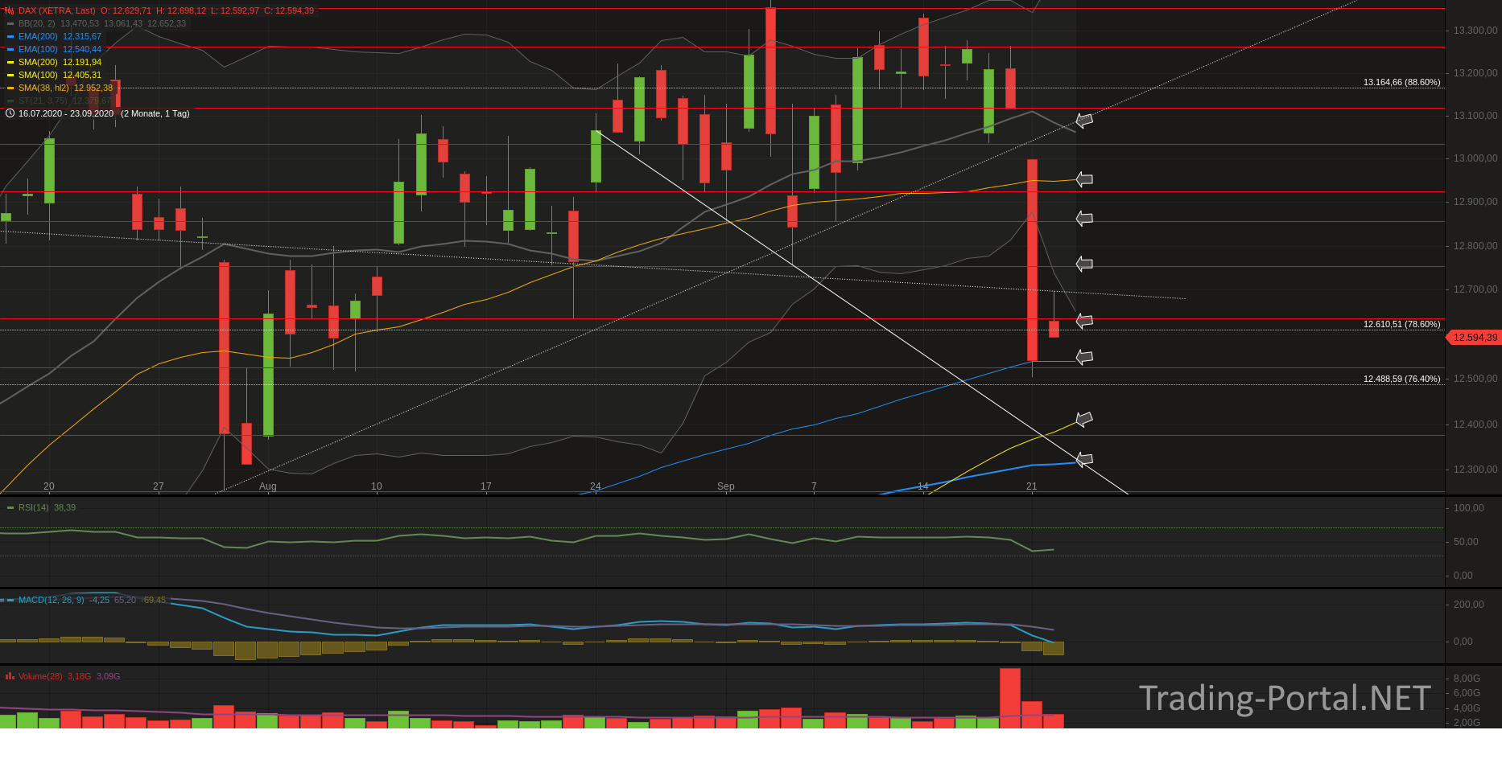Click the current price tag 12.594,39

point(1475,337)
